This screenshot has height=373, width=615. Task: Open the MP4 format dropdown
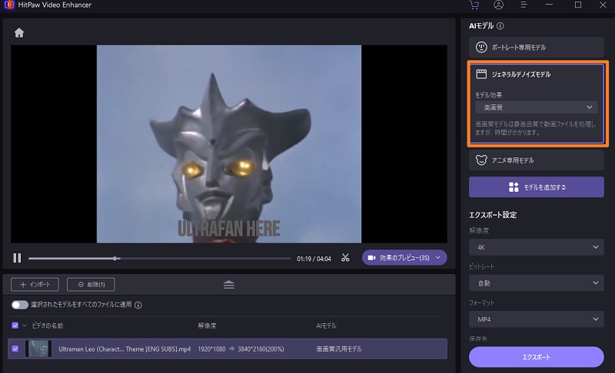[x=536, y=318]
